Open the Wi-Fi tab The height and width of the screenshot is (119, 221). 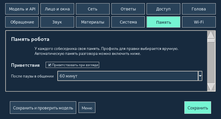coord(199,22)
